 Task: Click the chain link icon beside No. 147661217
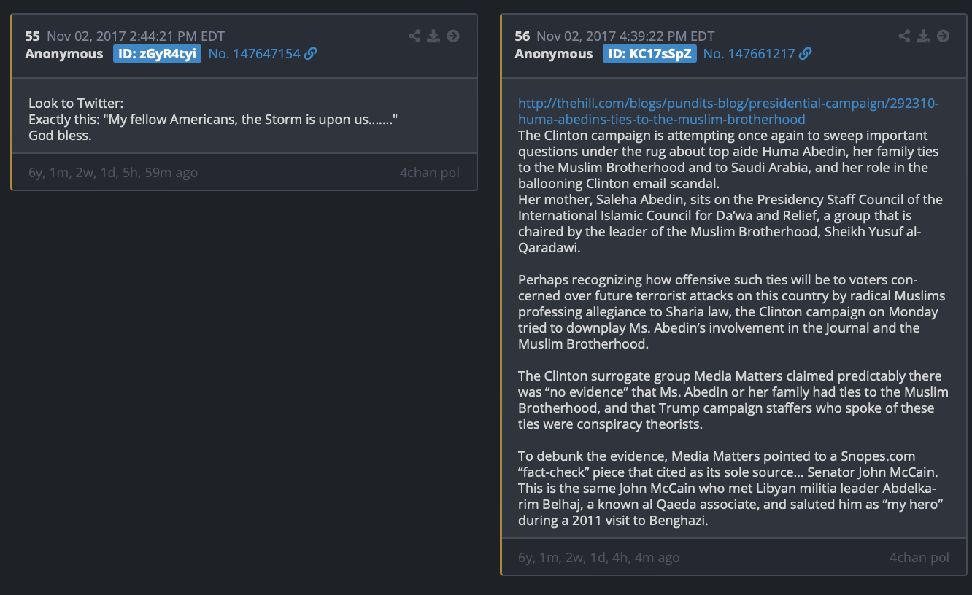pyautogui.click(x=806, y=54)
